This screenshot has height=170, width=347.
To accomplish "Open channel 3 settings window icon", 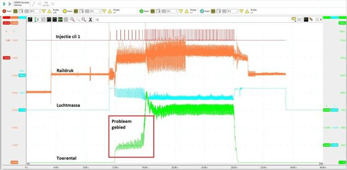I will pyautogui.click(x=158, y=11).
